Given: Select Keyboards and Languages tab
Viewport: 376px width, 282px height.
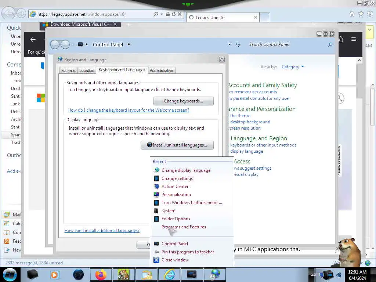Looking at the screenshot, I should (122, 70).
